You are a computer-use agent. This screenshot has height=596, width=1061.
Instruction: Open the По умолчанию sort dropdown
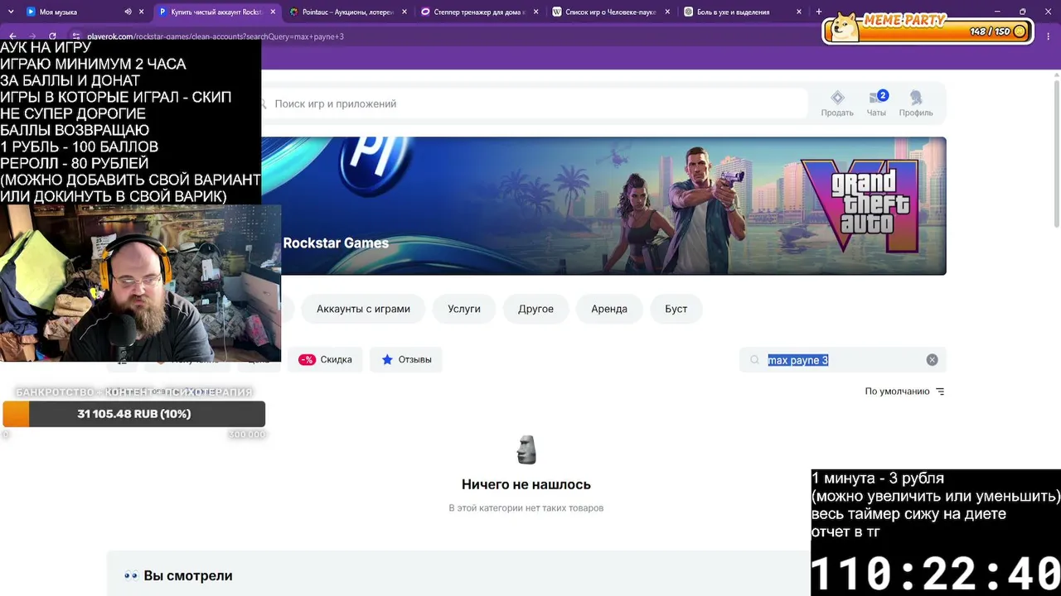click(904, 392)
